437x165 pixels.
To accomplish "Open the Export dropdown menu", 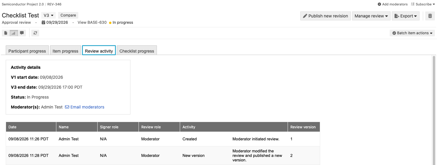I will pyautogui.click(x=406, y=16).
